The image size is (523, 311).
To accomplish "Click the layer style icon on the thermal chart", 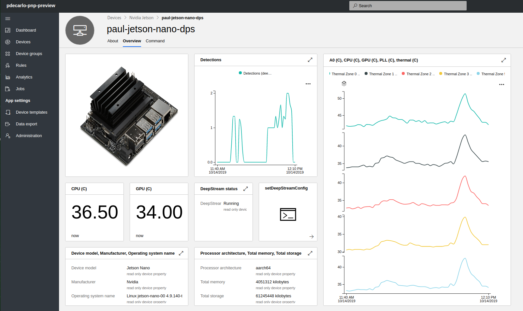I will (x=343, y=84).
